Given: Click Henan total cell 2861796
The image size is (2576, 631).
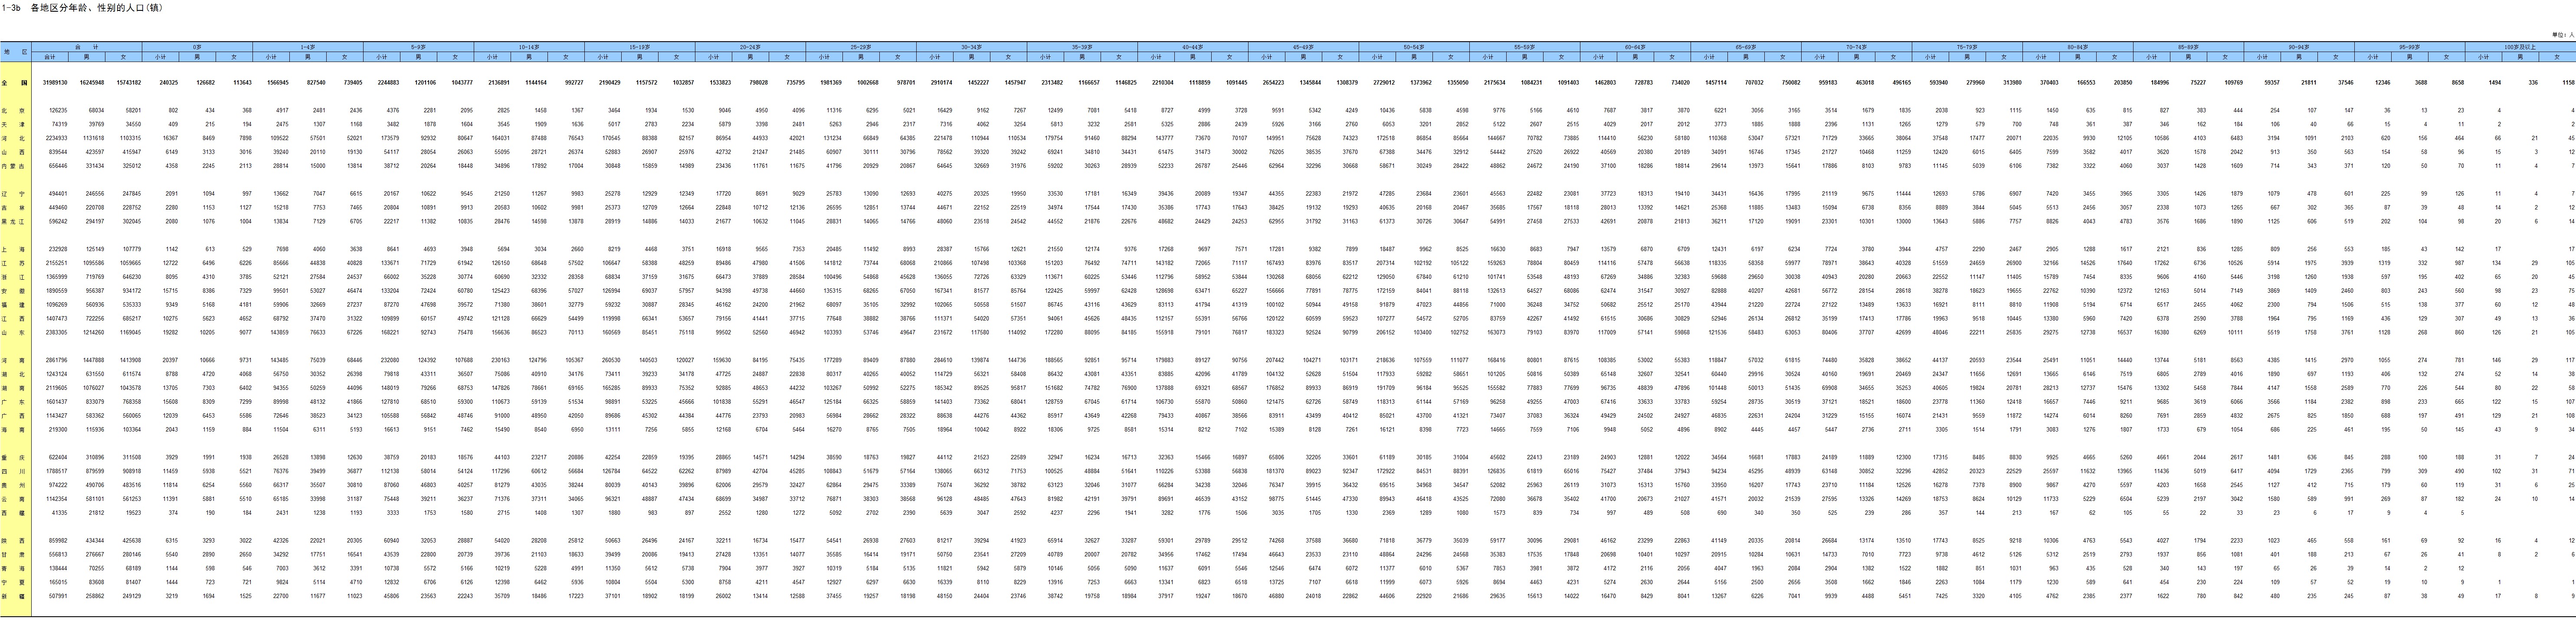Looking at the screenshot, I should [57, 359].
